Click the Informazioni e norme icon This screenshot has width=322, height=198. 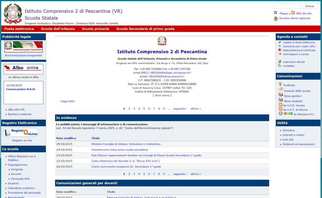[280, 54]
